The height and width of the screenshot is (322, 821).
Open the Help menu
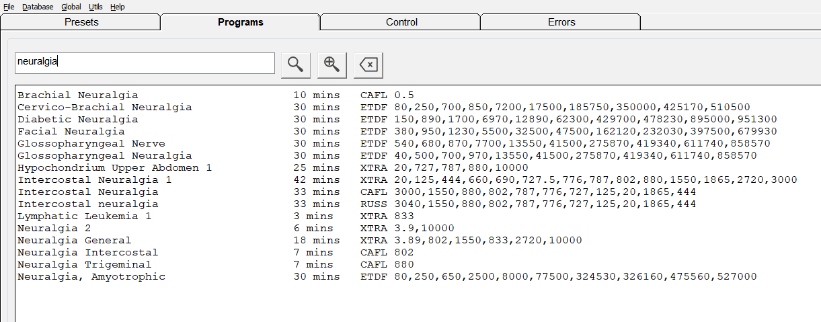tap(117, 7)
